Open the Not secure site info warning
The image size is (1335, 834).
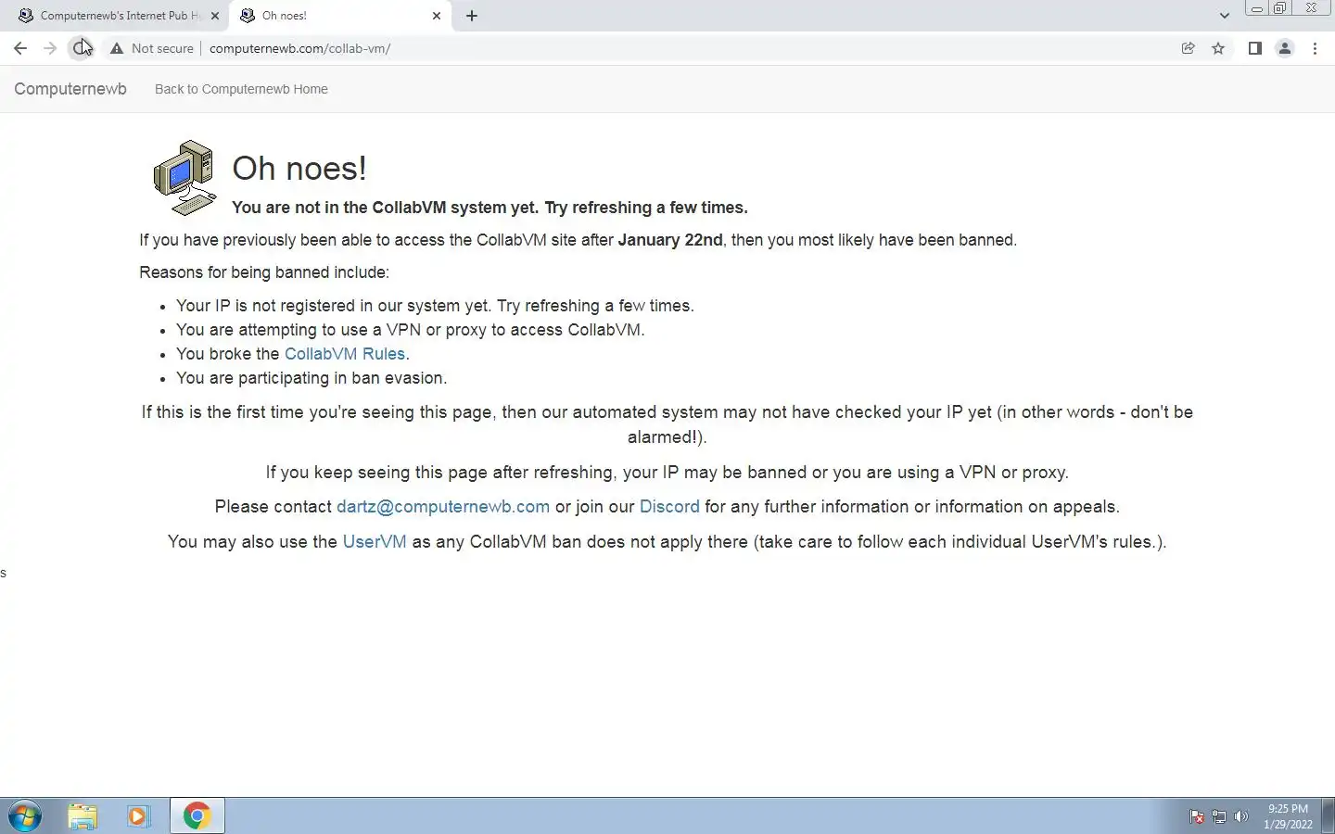click(x=152, y=48)
